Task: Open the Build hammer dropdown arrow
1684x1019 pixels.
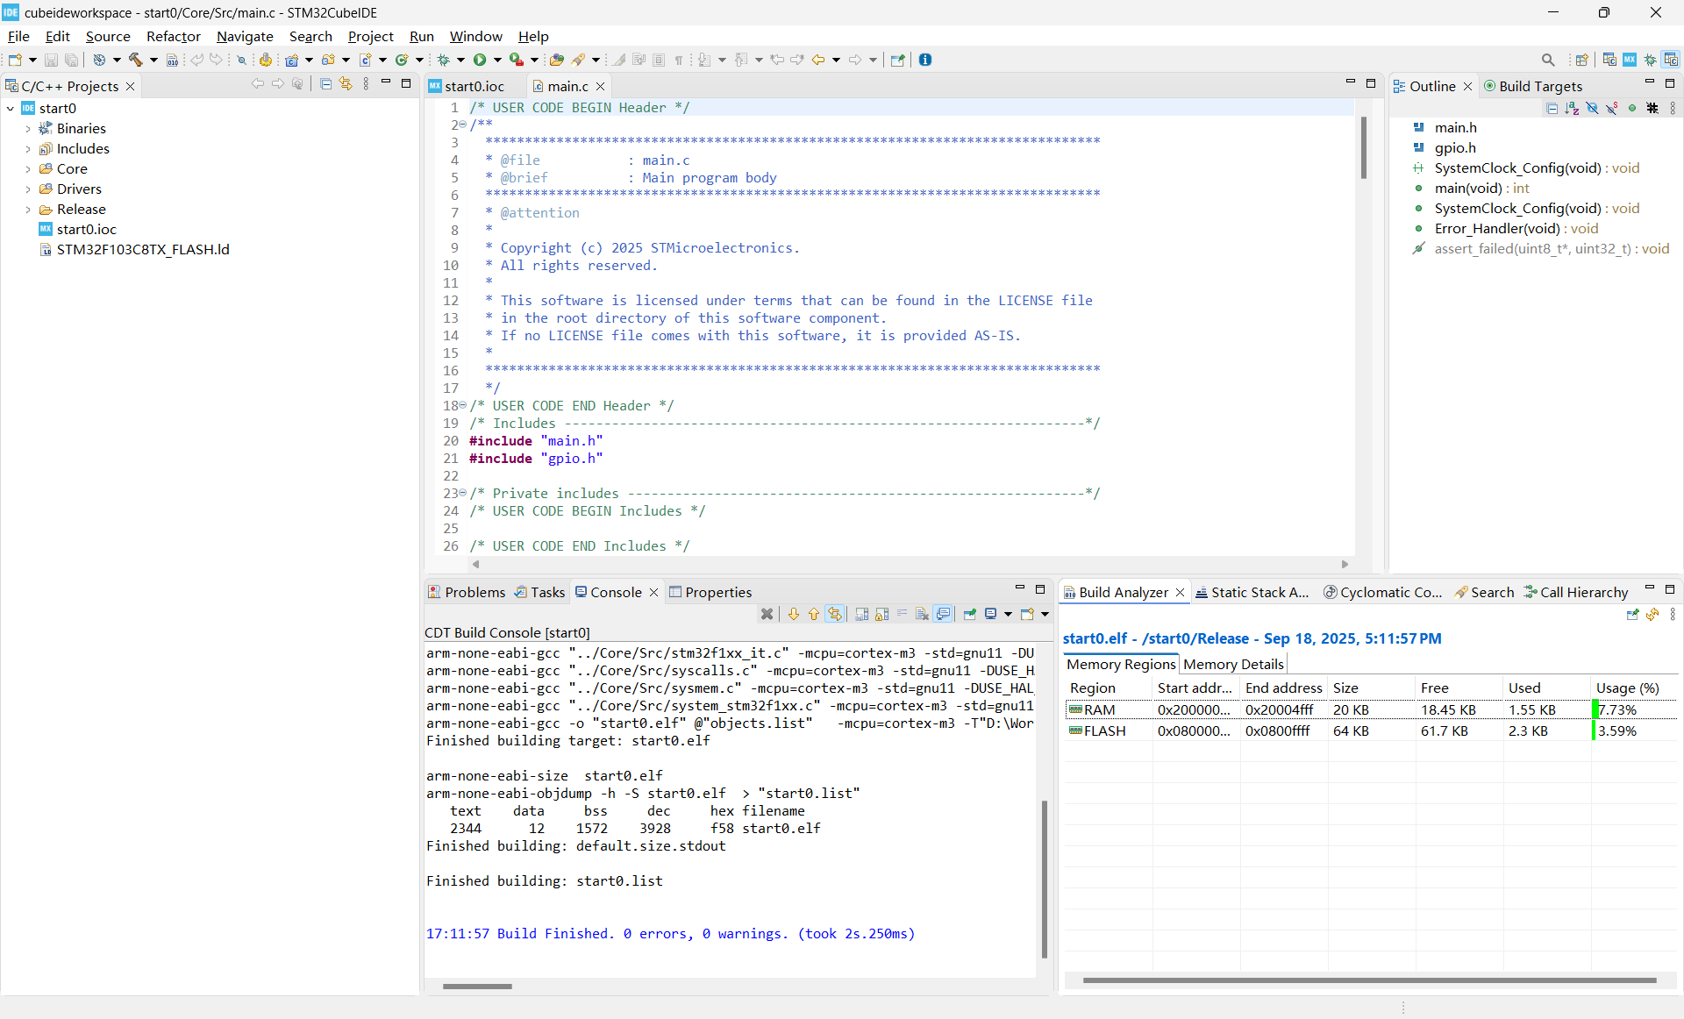Action: [153, 60]
